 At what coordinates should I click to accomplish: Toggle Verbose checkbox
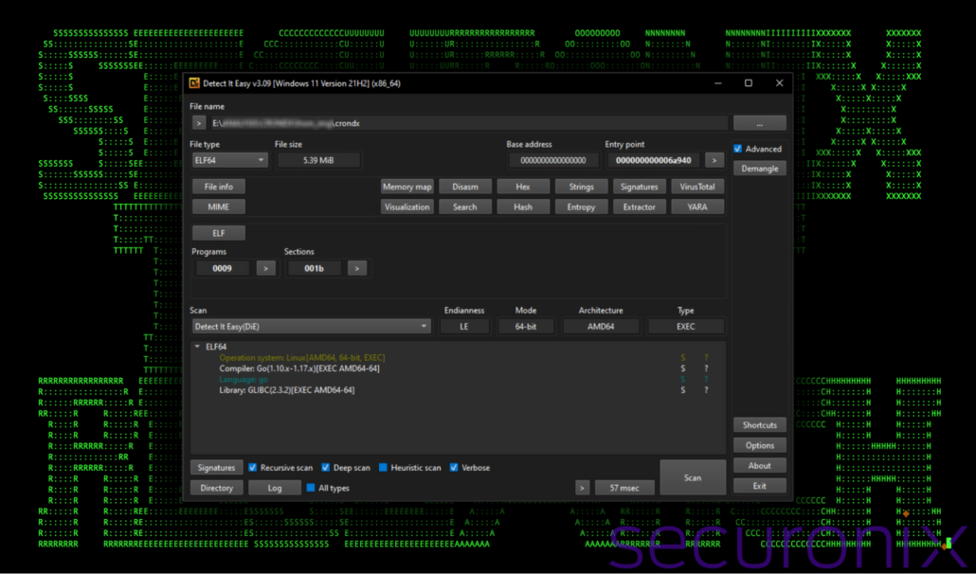tap(454, 468)
